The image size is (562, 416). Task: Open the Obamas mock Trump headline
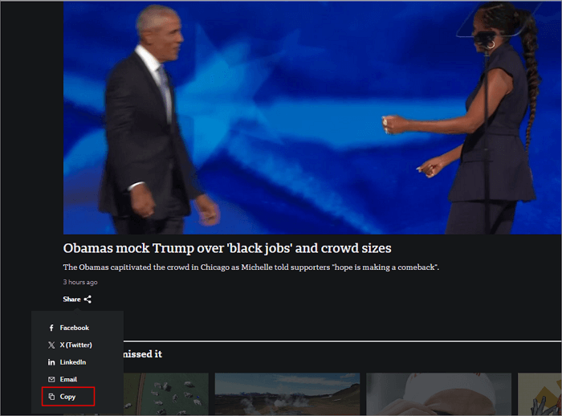[x=227, y=248]
